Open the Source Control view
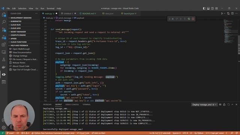Image resolution: width=240 pixels, height=135 pixels. 4,30
